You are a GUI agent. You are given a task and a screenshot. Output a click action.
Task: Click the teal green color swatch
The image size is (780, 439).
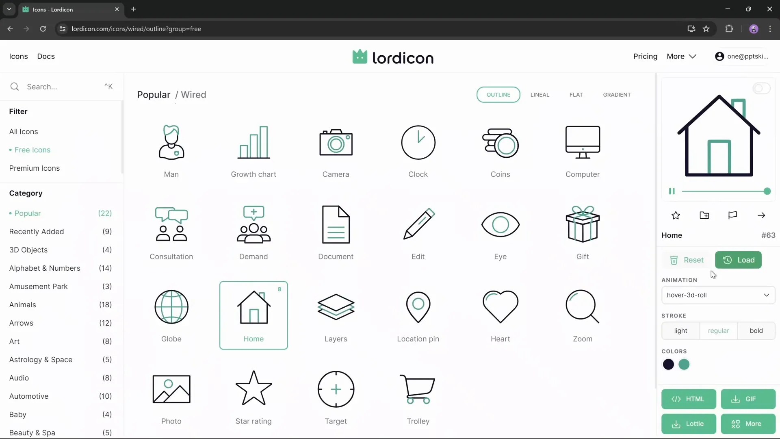684,364
